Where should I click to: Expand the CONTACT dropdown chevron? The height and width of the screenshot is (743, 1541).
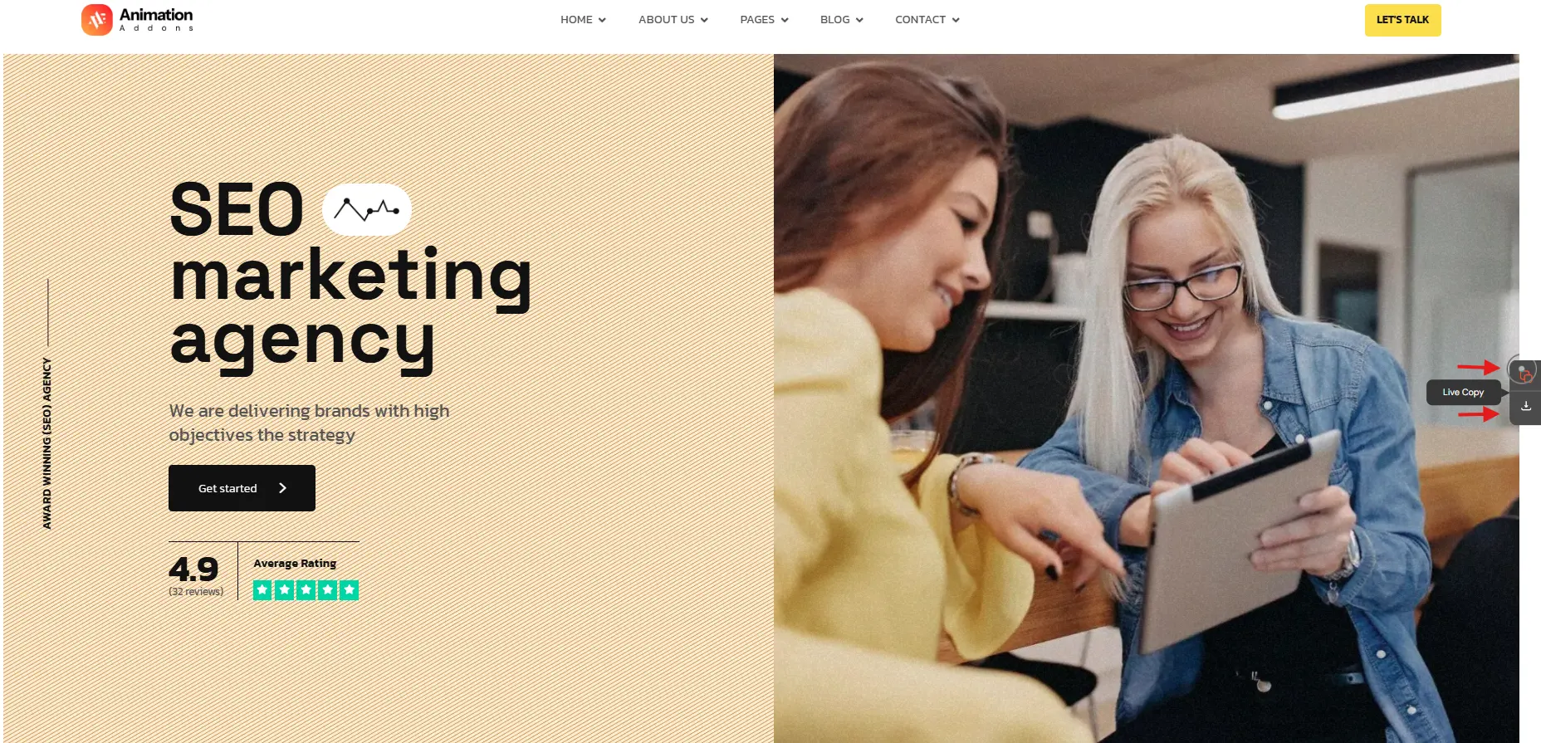pos(956,20)
